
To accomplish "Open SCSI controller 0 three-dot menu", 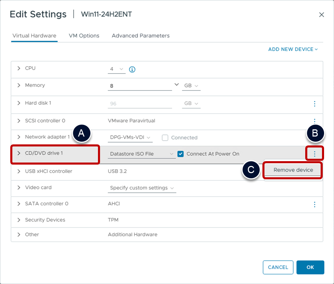I will pos(314,121).
